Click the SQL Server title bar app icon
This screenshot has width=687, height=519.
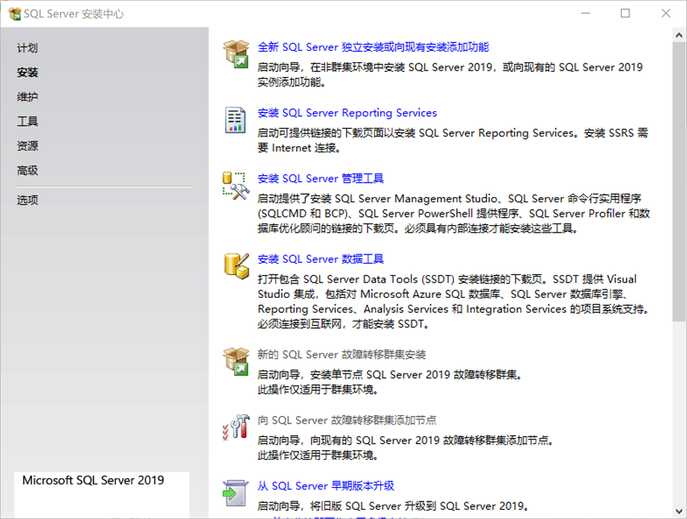[x=14, y=14]
